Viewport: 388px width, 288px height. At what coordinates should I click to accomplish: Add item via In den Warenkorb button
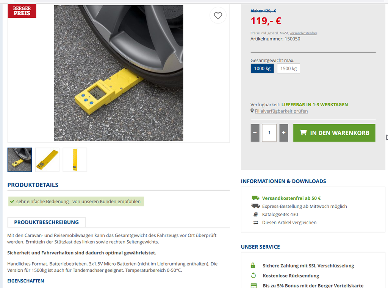[334, 133]
